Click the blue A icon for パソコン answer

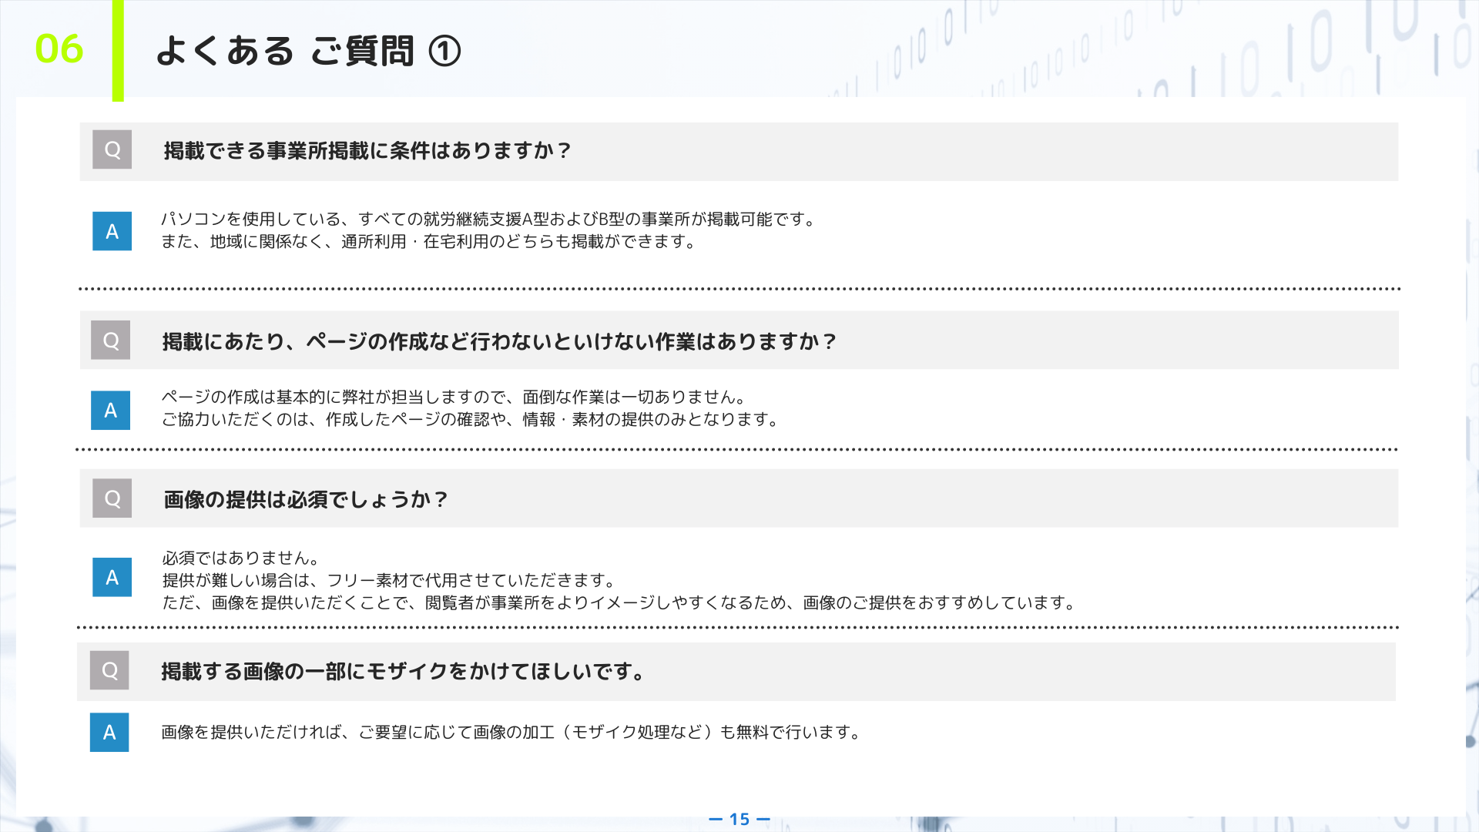(112, 231)
